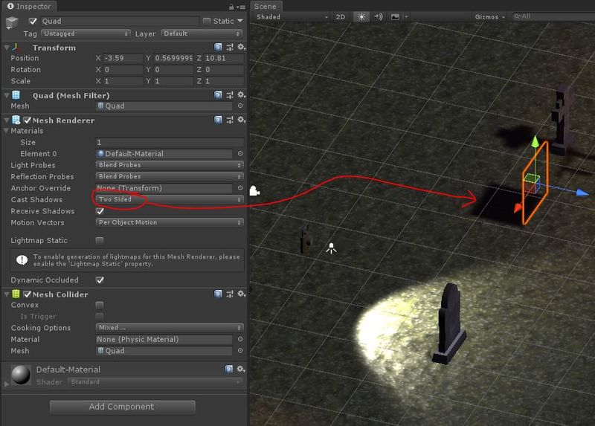Screen dimensions: 595x426
Task: Collapse the Quad (Mesh Filter) component
Action: coord(7,96)
